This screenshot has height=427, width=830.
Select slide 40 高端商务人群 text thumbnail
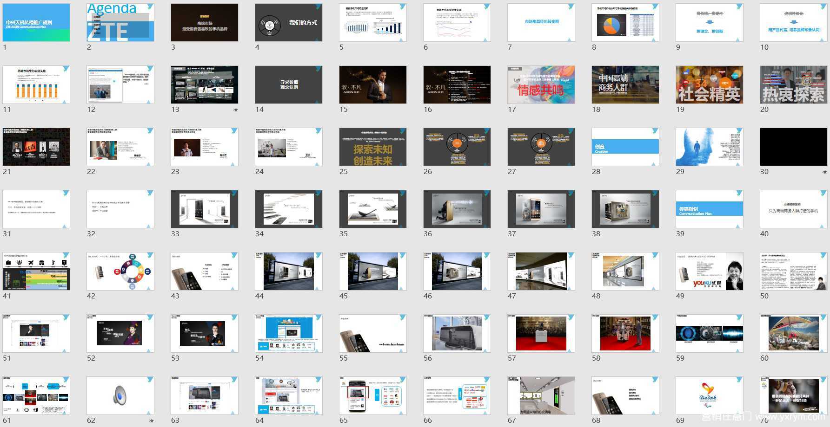pos(794,209)
